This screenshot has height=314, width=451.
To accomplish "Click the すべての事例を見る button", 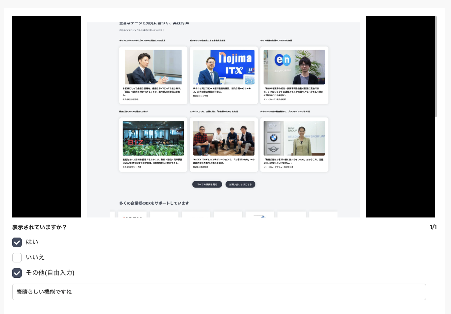I will (x=207, y=184).
